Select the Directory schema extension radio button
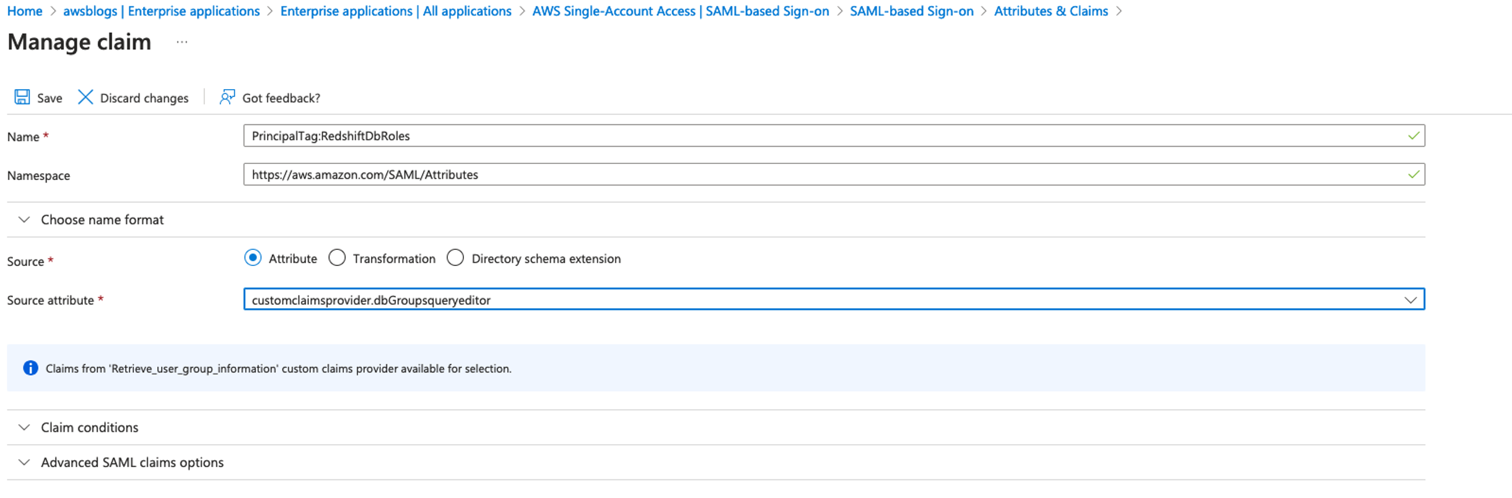The height and width of the screenshot is (498, 1512). (455, 258)
